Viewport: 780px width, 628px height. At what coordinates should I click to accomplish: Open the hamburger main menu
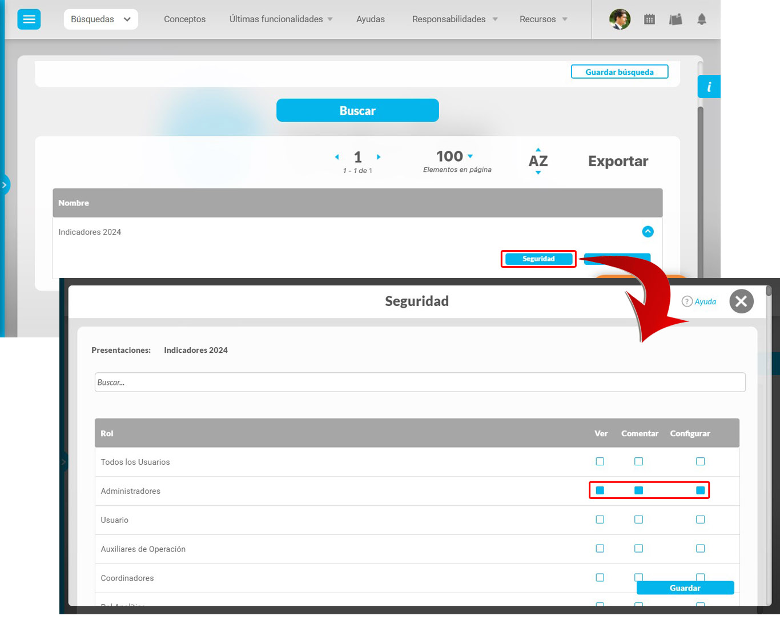click(x=29, y=19)
